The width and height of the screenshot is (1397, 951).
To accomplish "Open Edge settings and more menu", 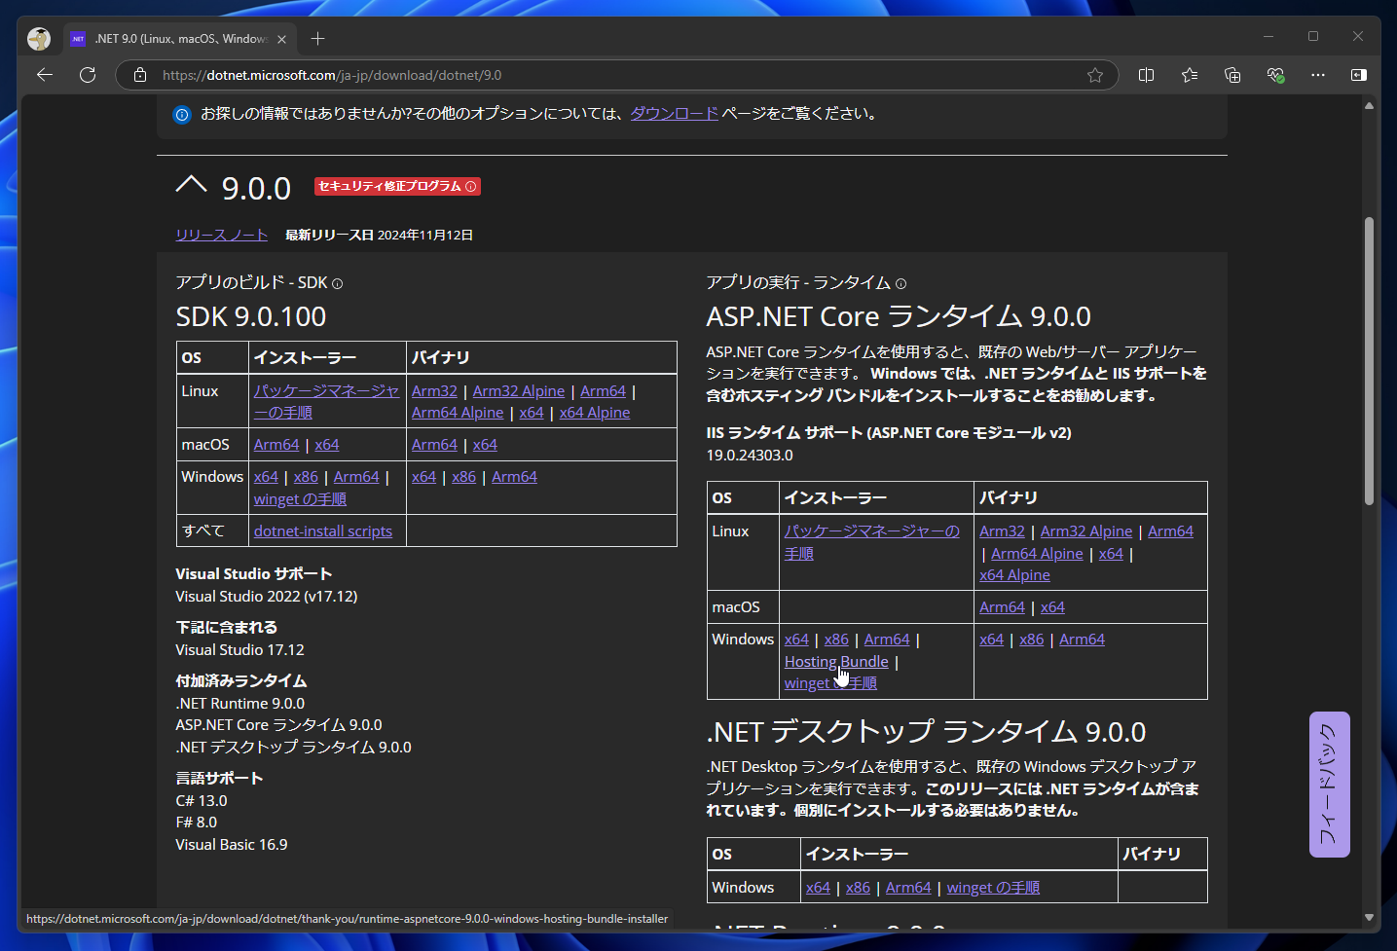I will (1317, 75).
